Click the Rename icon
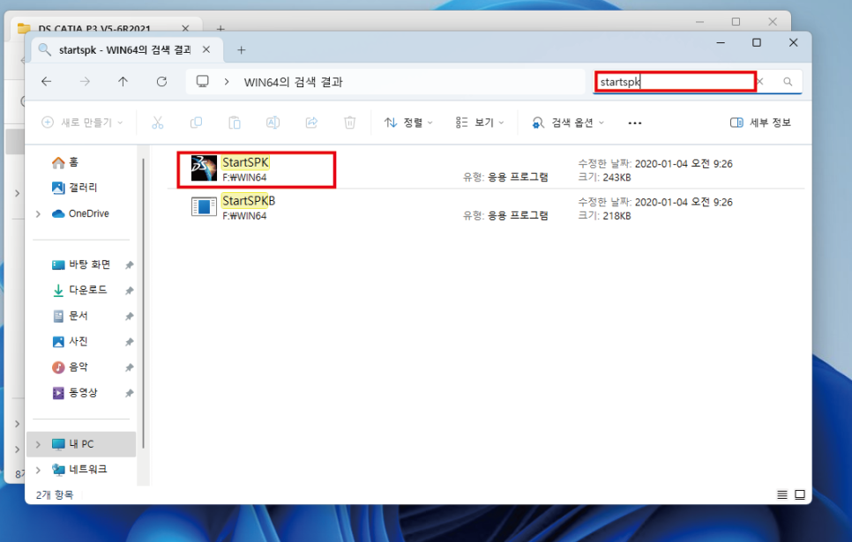This screenshot has width=852, height=542. [273, 123]
